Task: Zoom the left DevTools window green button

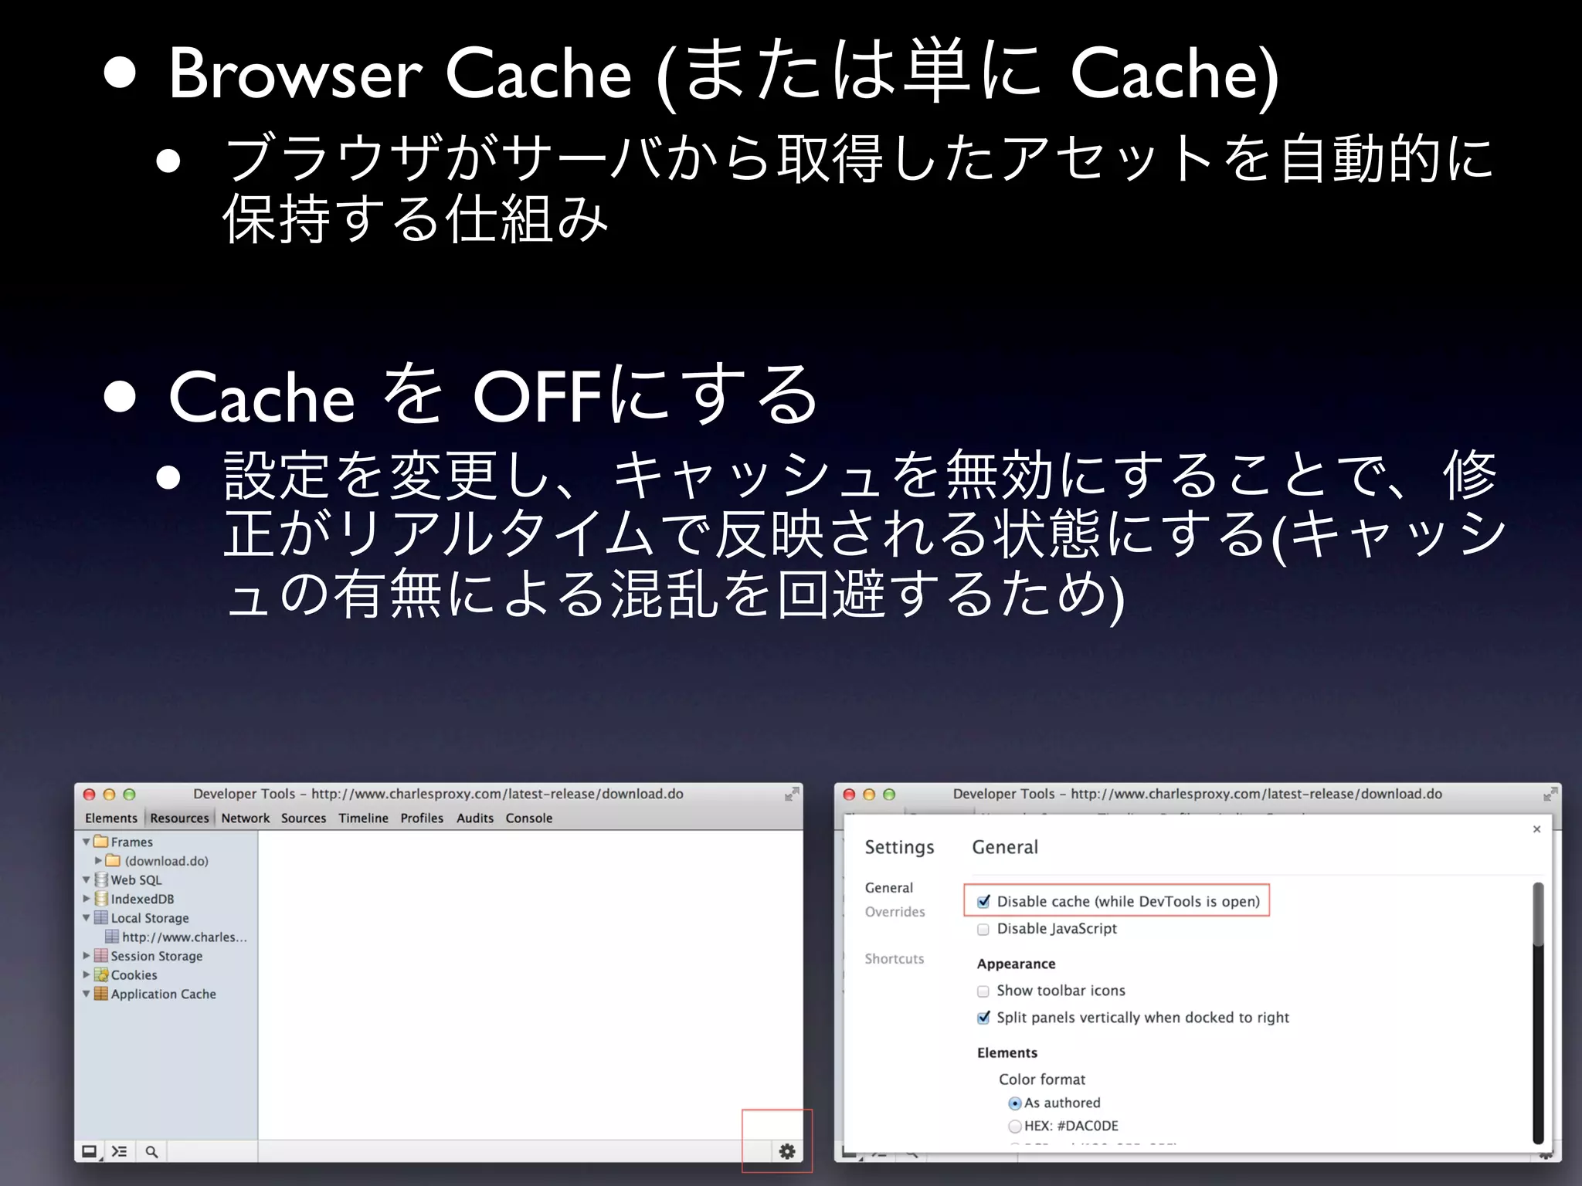Action: coord(129,794)
